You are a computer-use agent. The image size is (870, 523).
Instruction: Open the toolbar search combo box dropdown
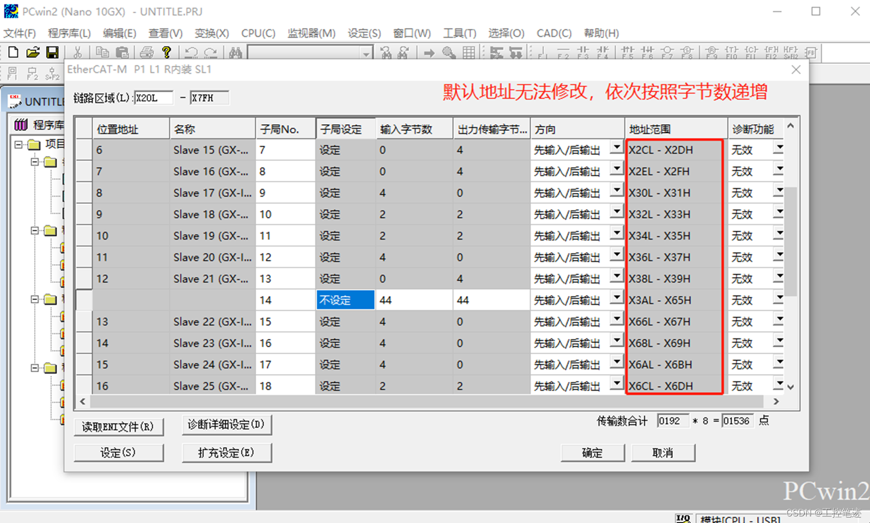tap(365, 53)
